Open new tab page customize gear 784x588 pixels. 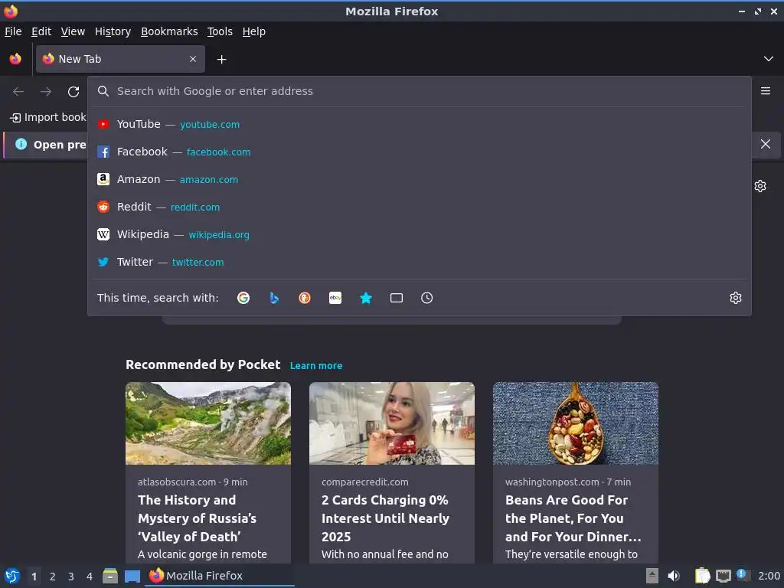760,186
